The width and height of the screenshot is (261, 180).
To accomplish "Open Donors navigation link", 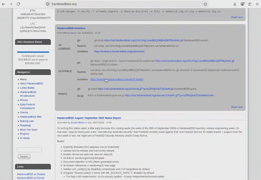I will (x=24, y=113).
